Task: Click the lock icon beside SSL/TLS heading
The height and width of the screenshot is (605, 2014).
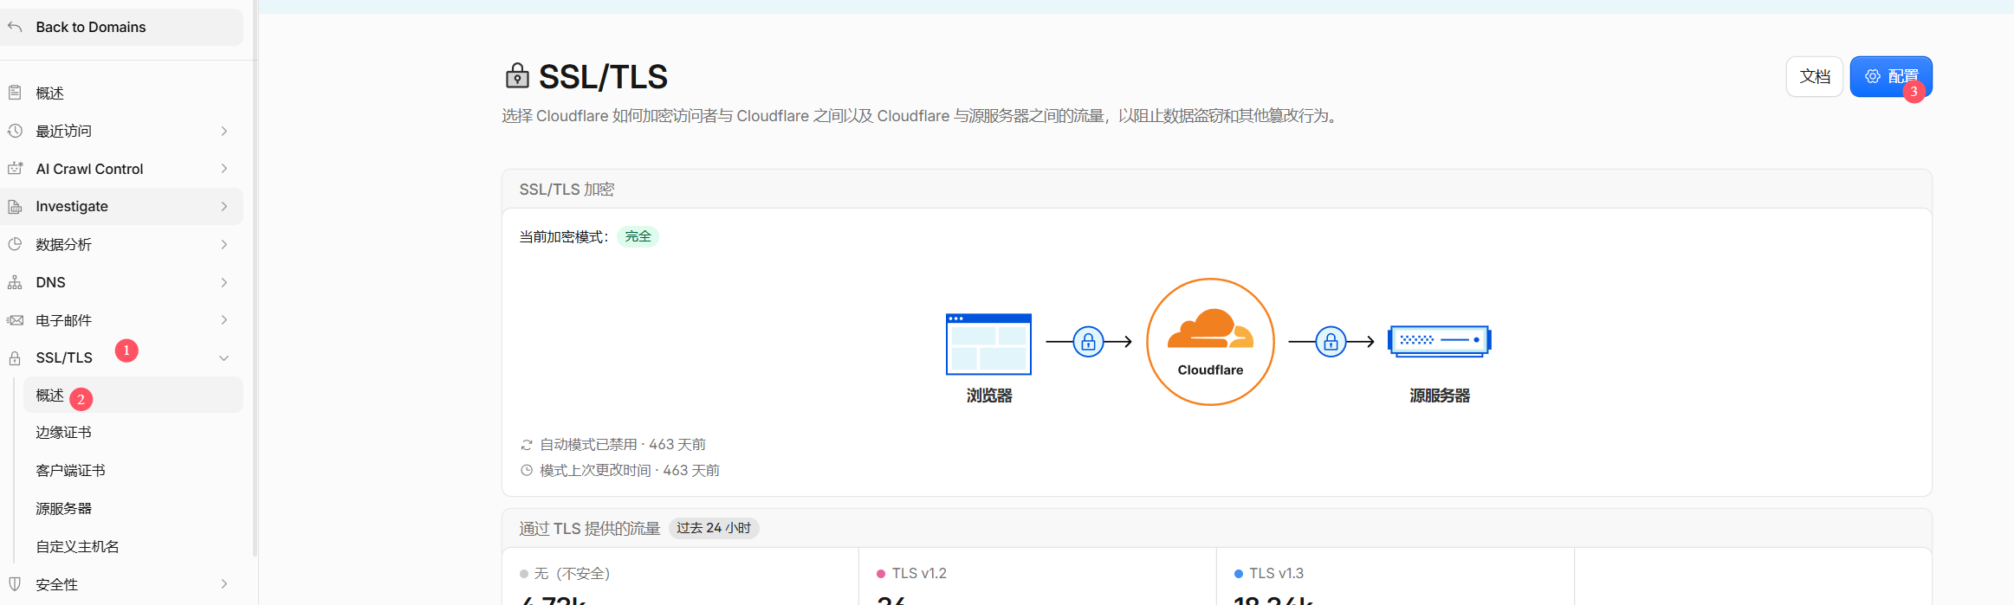Action: coord(517,76)
